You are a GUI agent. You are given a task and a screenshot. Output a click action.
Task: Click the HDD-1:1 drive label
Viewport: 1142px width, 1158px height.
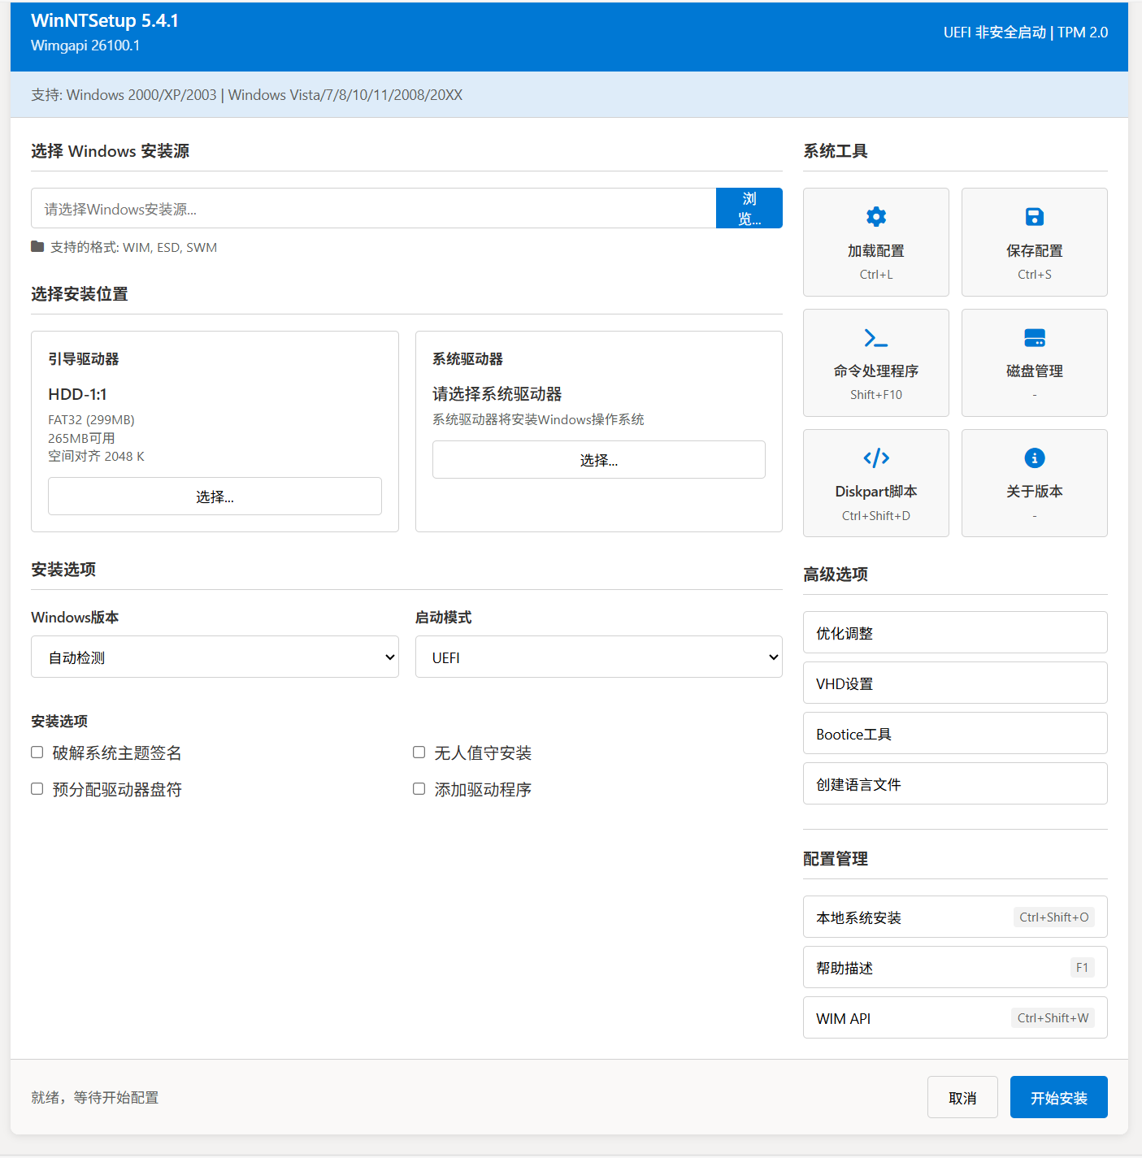(x=77, y=394)
